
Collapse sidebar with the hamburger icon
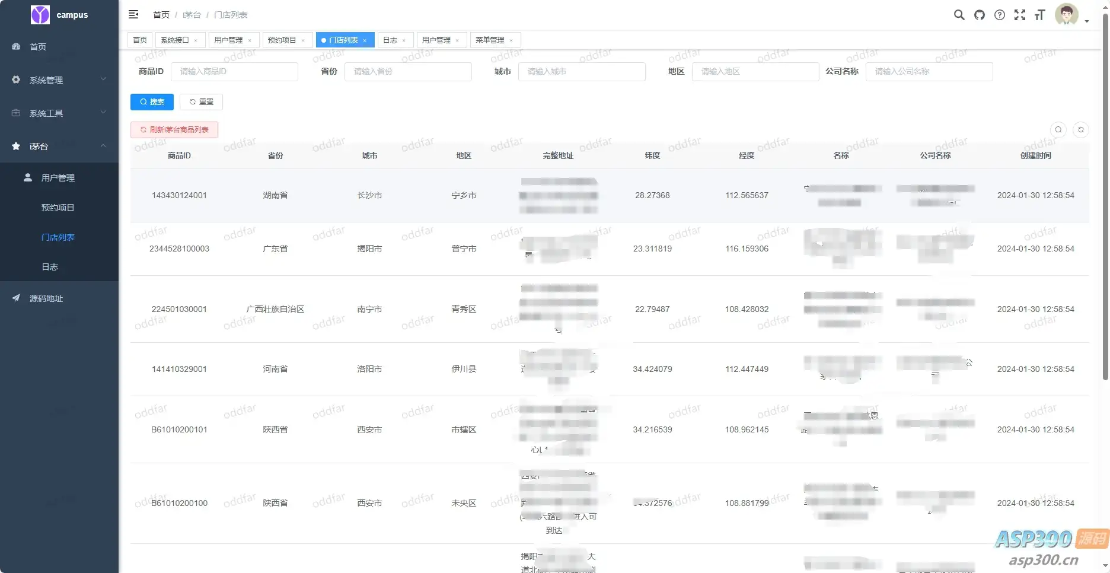[133, 14]
